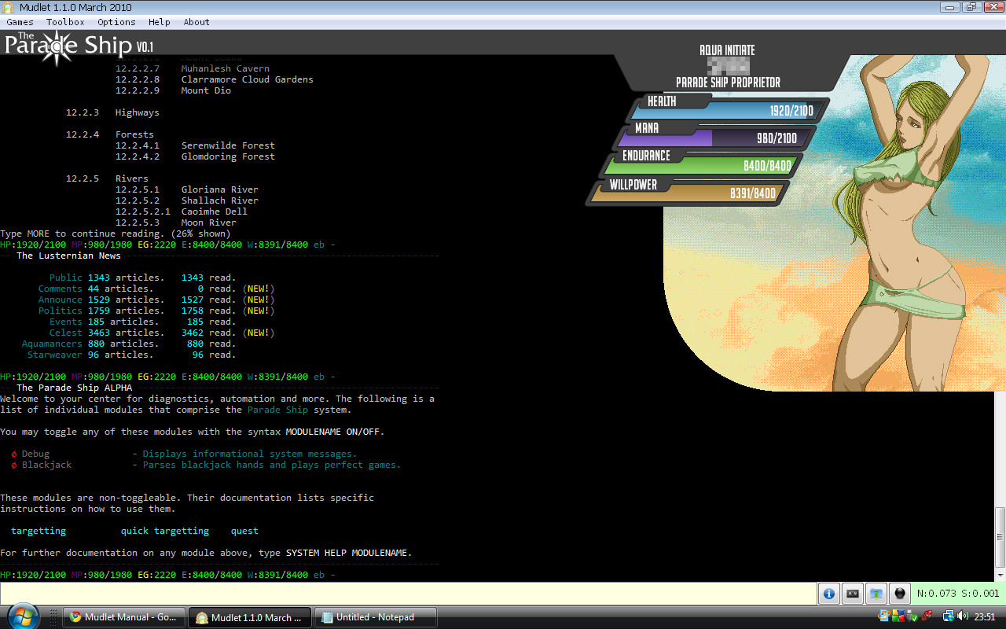Screen dimensions: 1006x629
Task: Open the Help menu
Action: (159, 22)
